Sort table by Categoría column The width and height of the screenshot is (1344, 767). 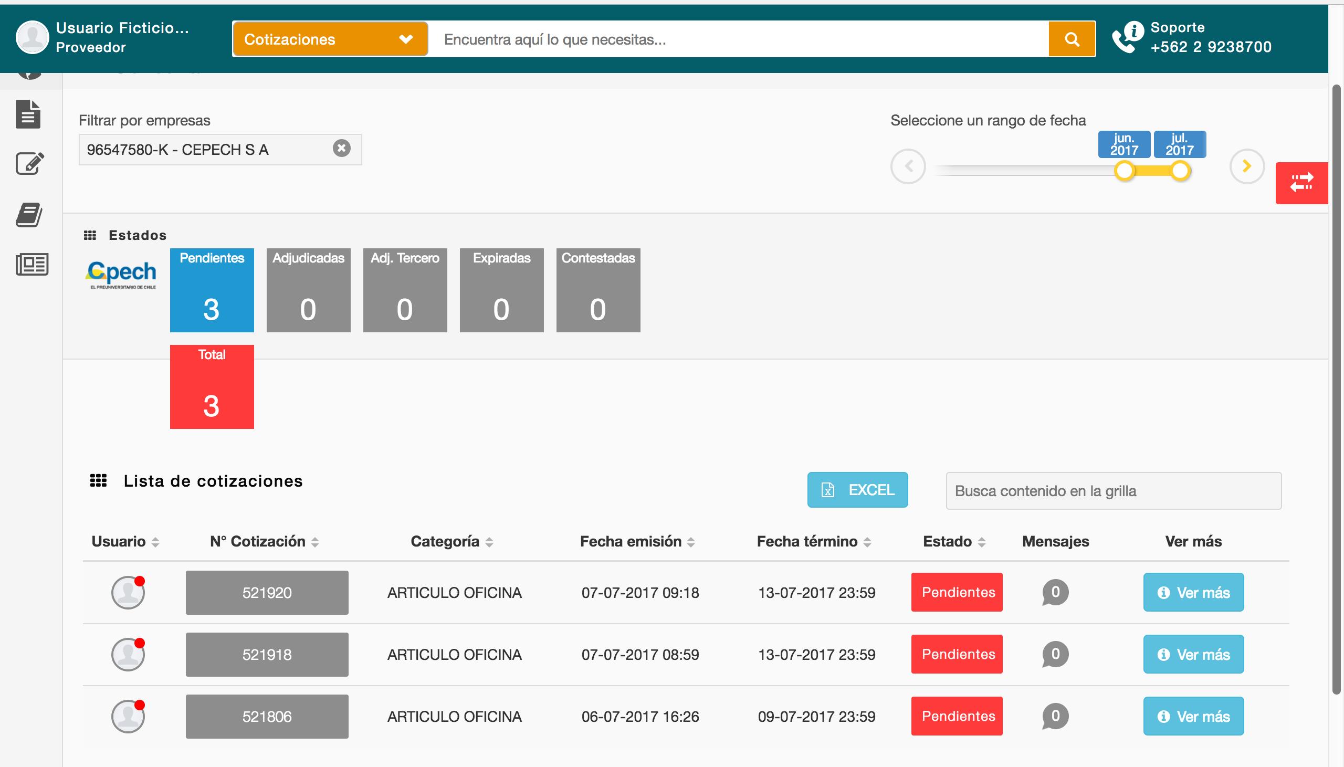452,542
